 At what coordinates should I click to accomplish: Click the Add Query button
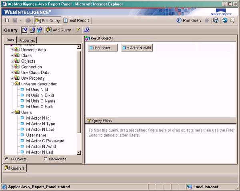tap(58, 30)
